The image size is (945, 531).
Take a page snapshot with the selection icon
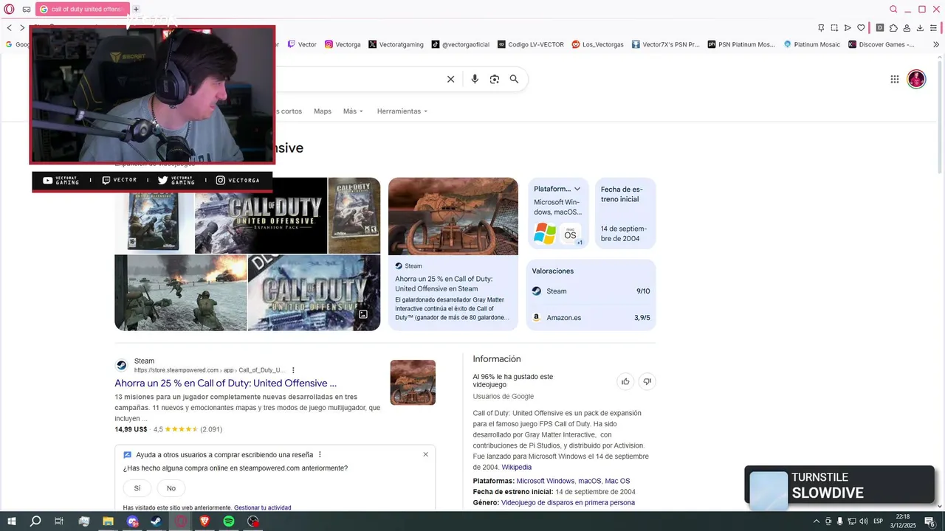[x=834, y=28]
